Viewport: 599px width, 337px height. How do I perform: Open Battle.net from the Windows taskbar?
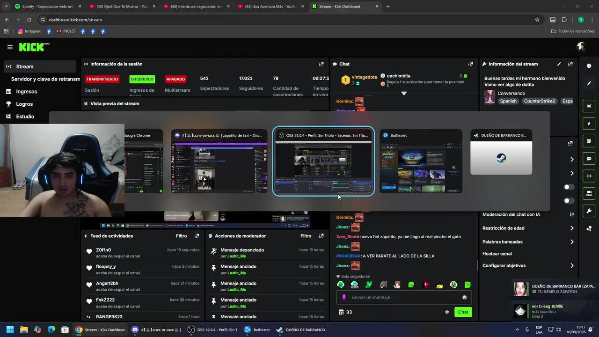coord(257,330)
